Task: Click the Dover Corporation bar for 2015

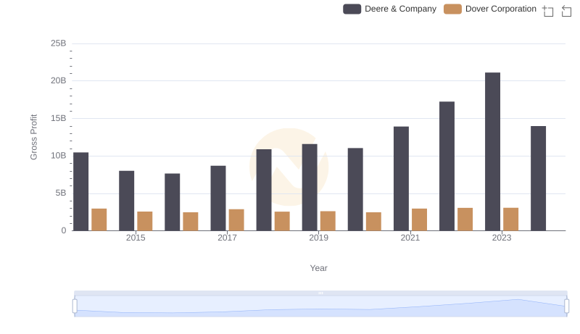Action: 144,221
